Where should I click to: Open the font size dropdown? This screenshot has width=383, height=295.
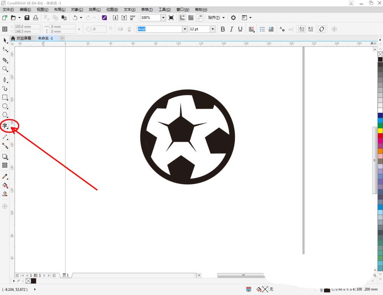(x=213, y=29)
